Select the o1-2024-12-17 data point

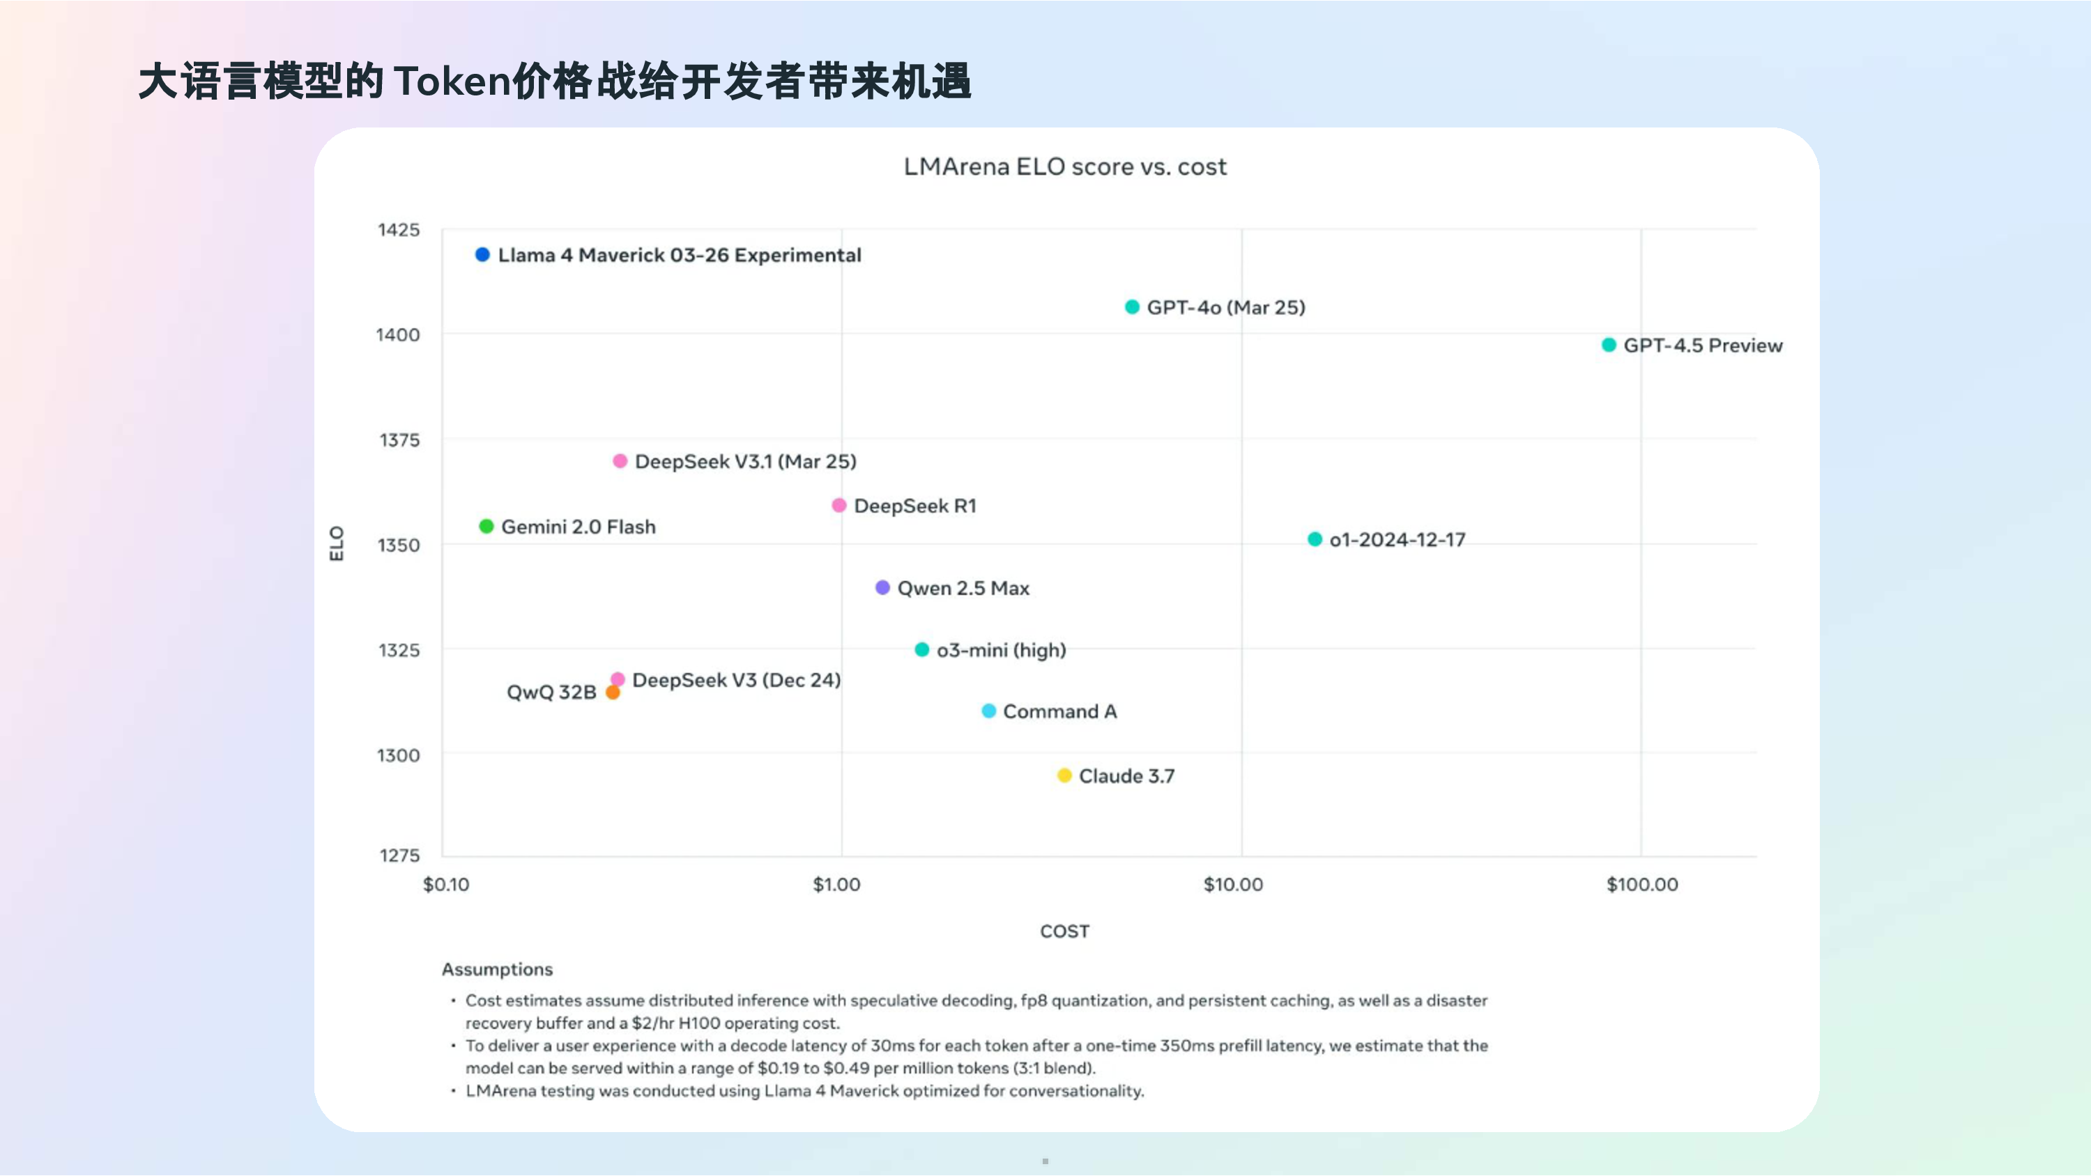pos(1315,540)
